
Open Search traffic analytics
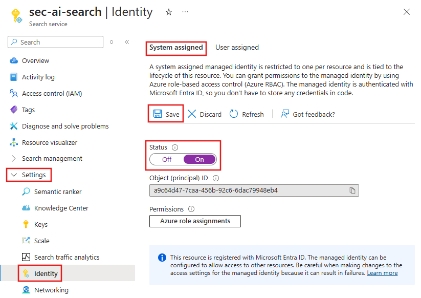pyautogui.click(x=67, y=258)
